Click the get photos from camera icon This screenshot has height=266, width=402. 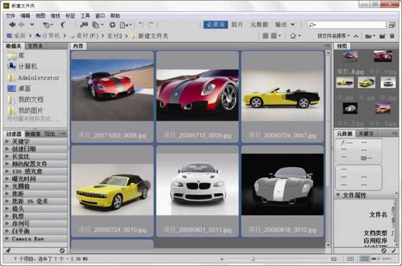pos(84,25)
